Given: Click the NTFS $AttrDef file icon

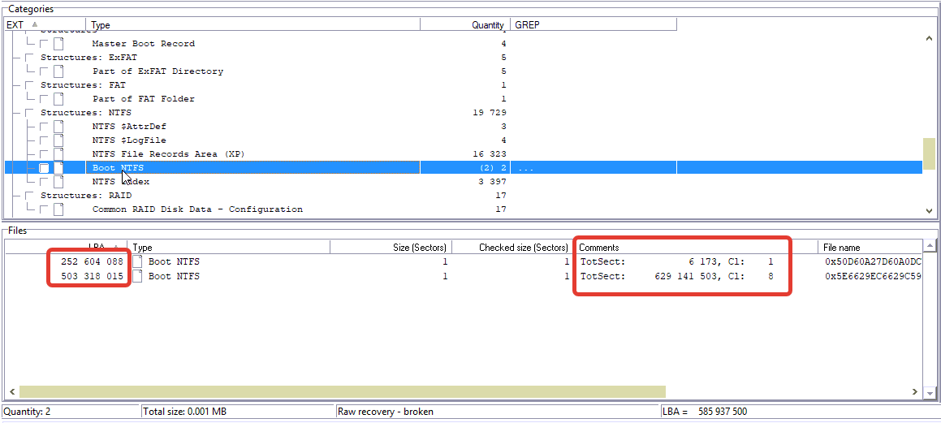Looking at the screenshot, I should (58, 127).
